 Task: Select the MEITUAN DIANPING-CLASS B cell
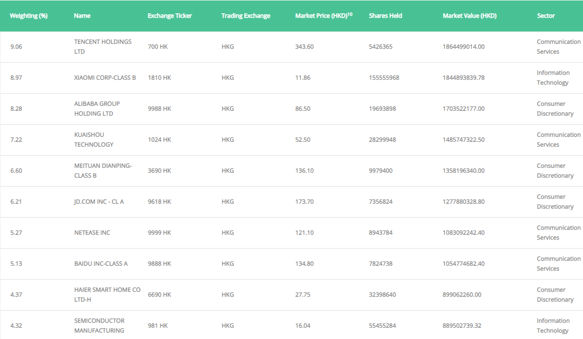[103, 171]
